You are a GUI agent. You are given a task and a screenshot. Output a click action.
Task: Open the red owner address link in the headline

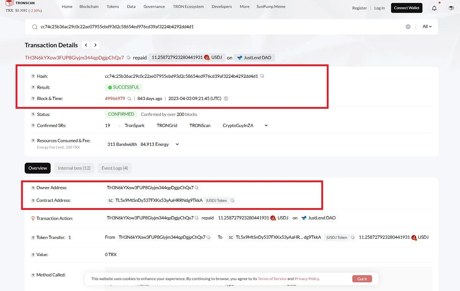(74, 58)
